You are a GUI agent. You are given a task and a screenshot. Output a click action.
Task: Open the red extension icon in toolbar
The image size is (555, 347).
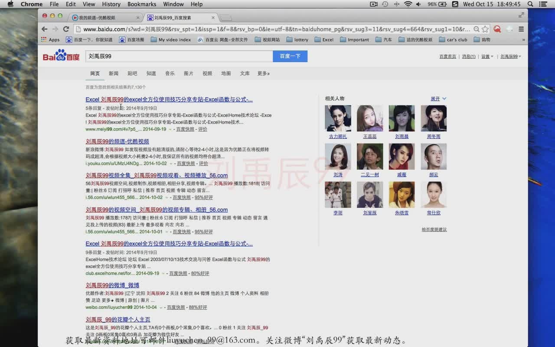click(497, 29)
